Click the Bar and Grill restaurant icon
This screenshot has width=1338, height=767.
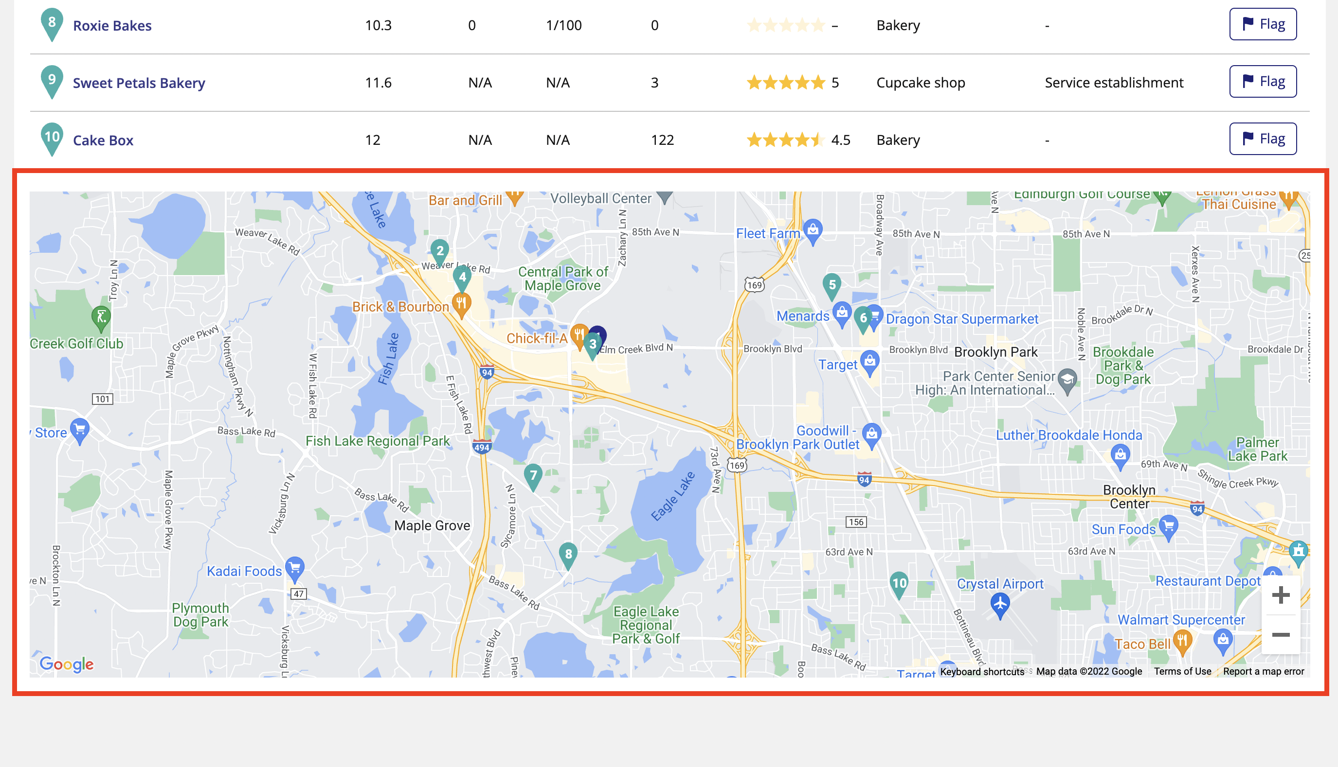tap(515, 198)
